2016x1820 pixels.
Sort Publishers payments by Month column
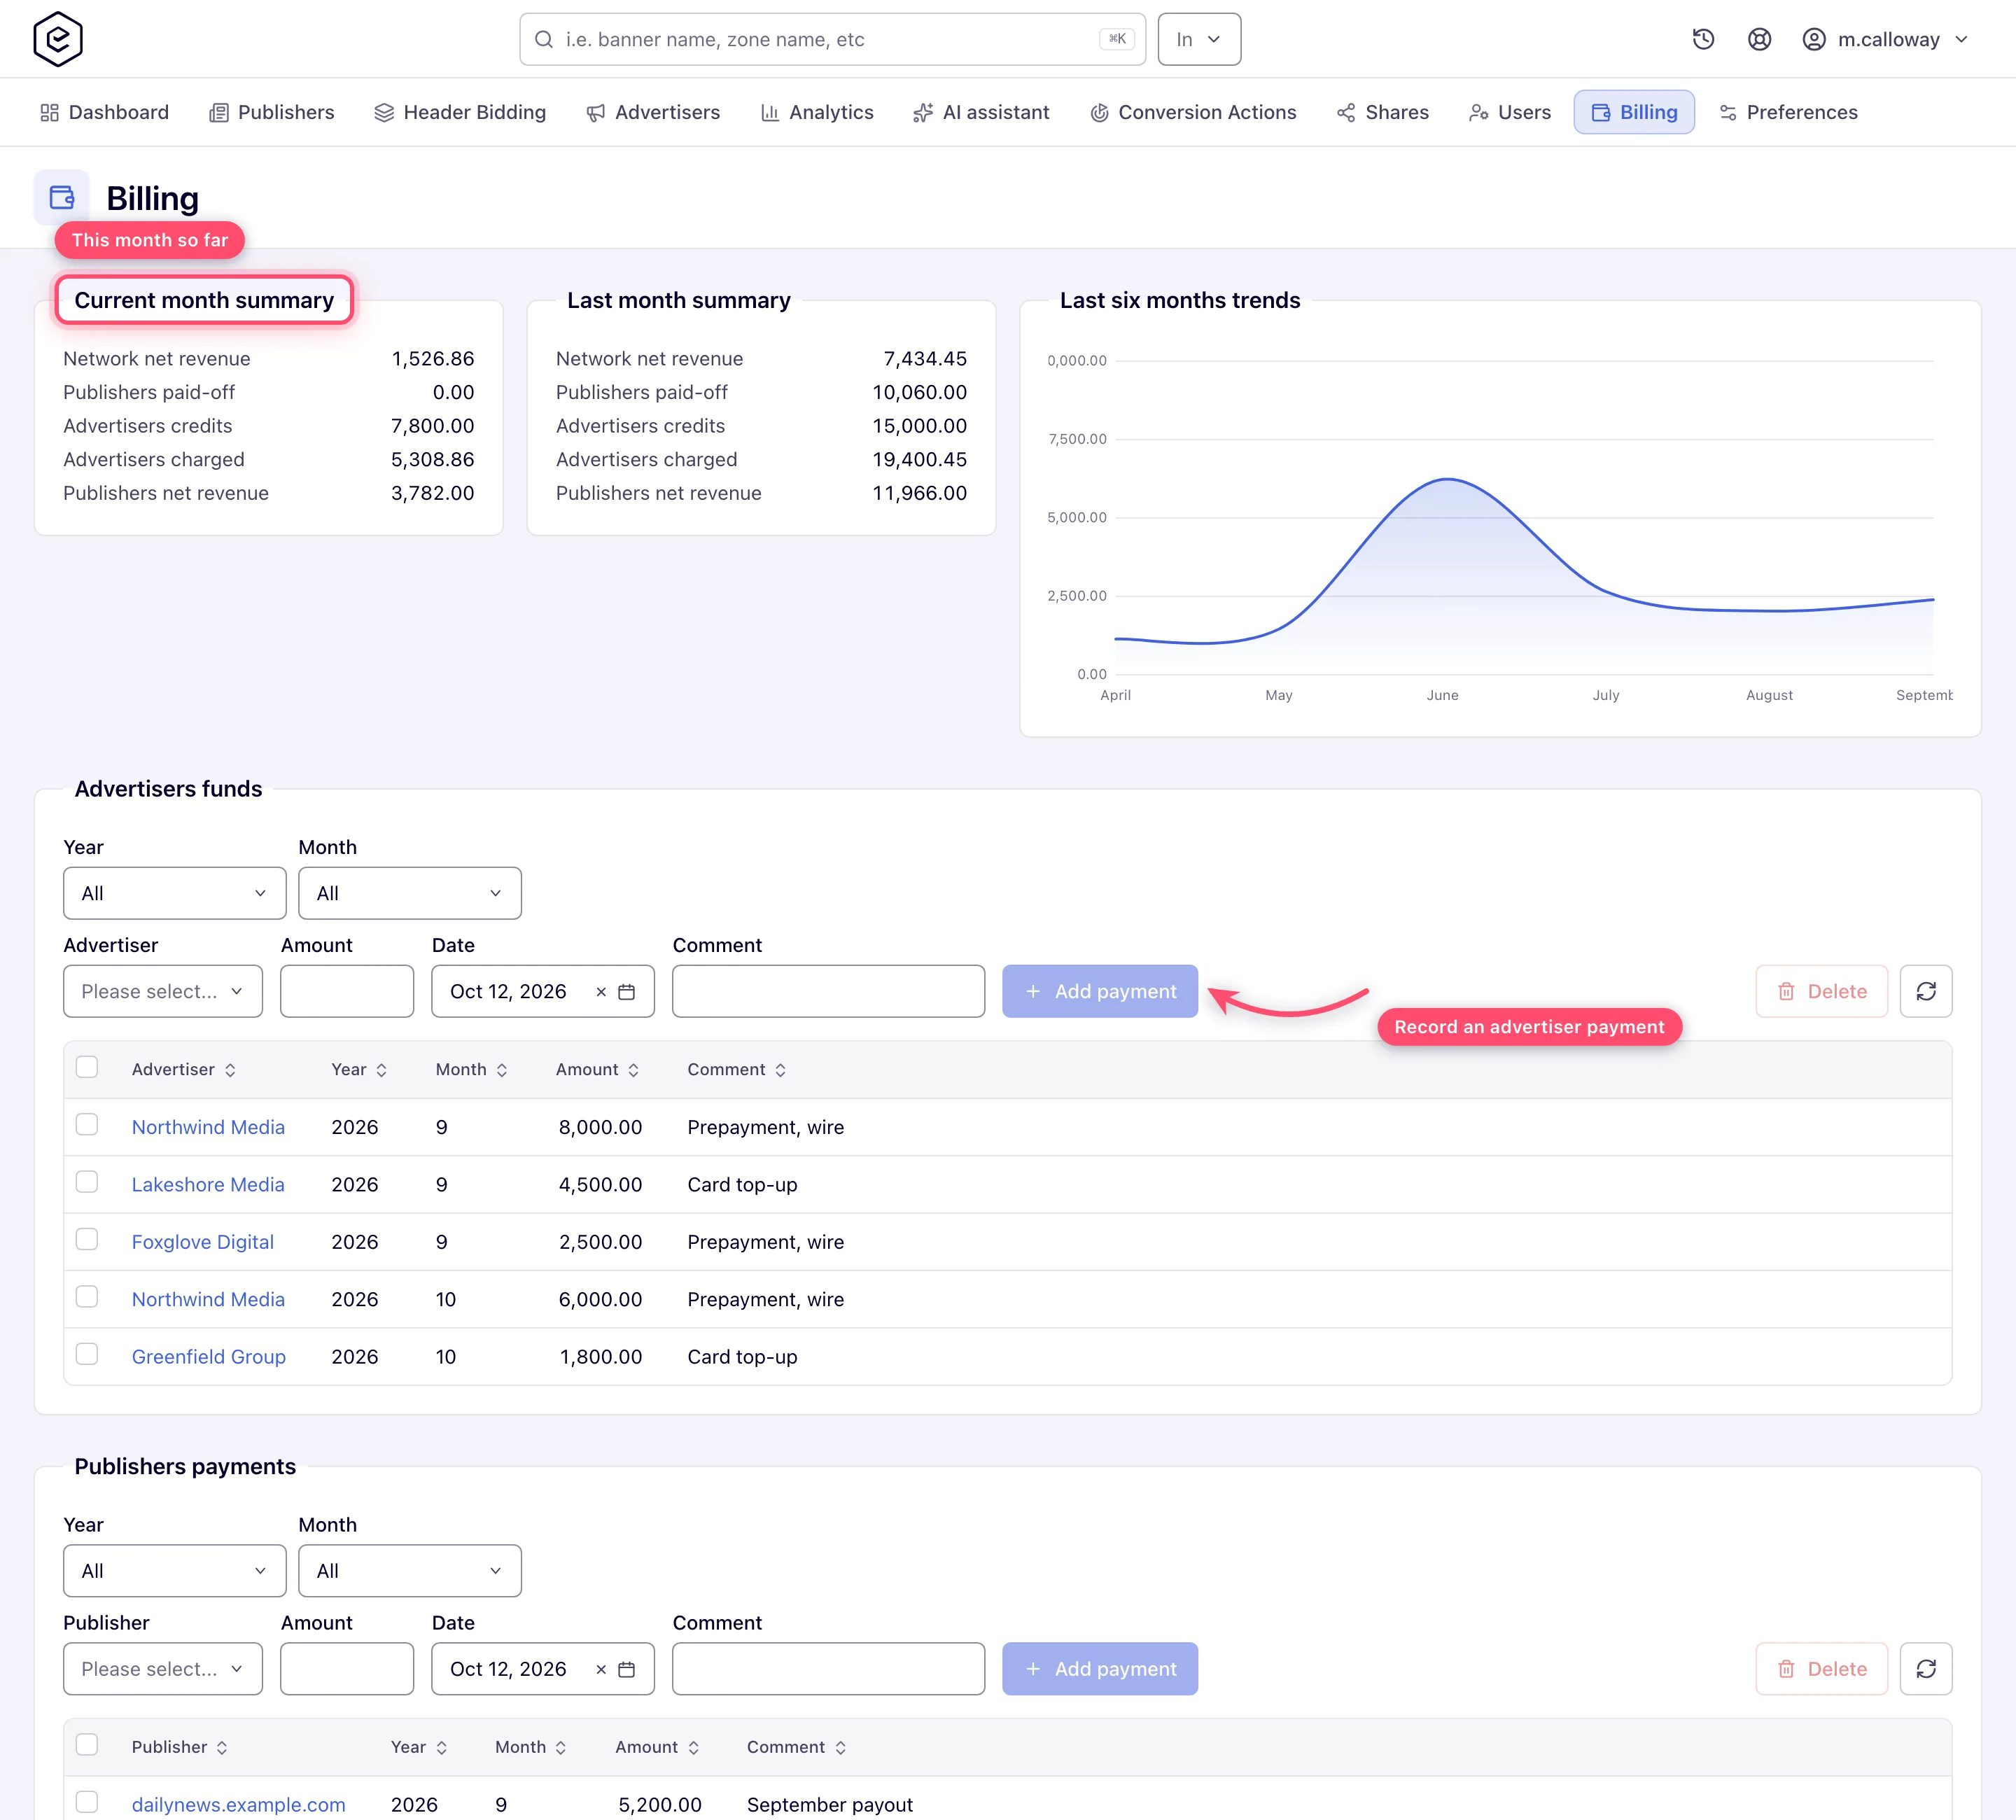coord(531,1746)
